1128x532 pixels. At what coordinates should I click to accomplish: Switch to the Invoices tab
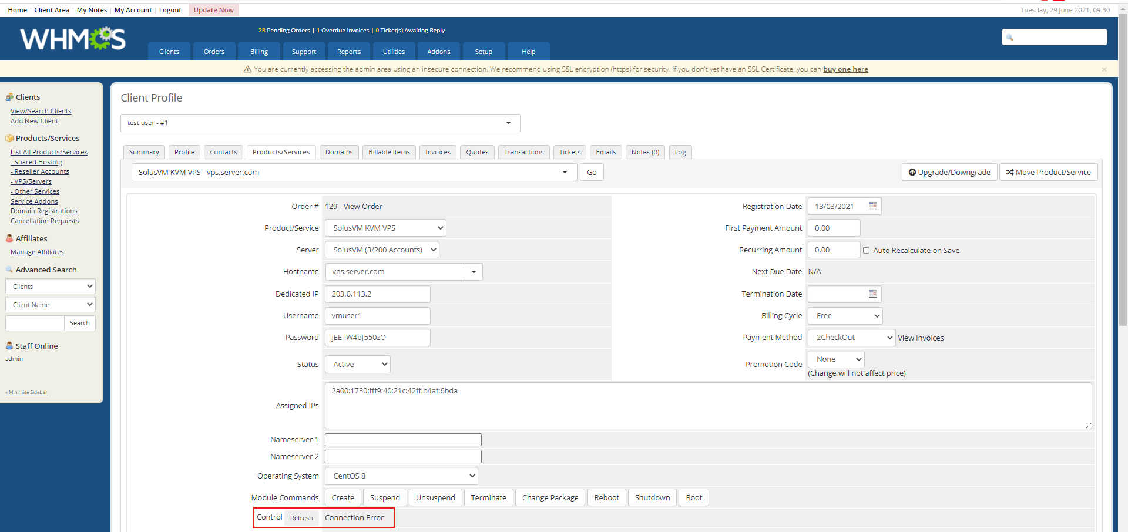(x=438, y=152)
